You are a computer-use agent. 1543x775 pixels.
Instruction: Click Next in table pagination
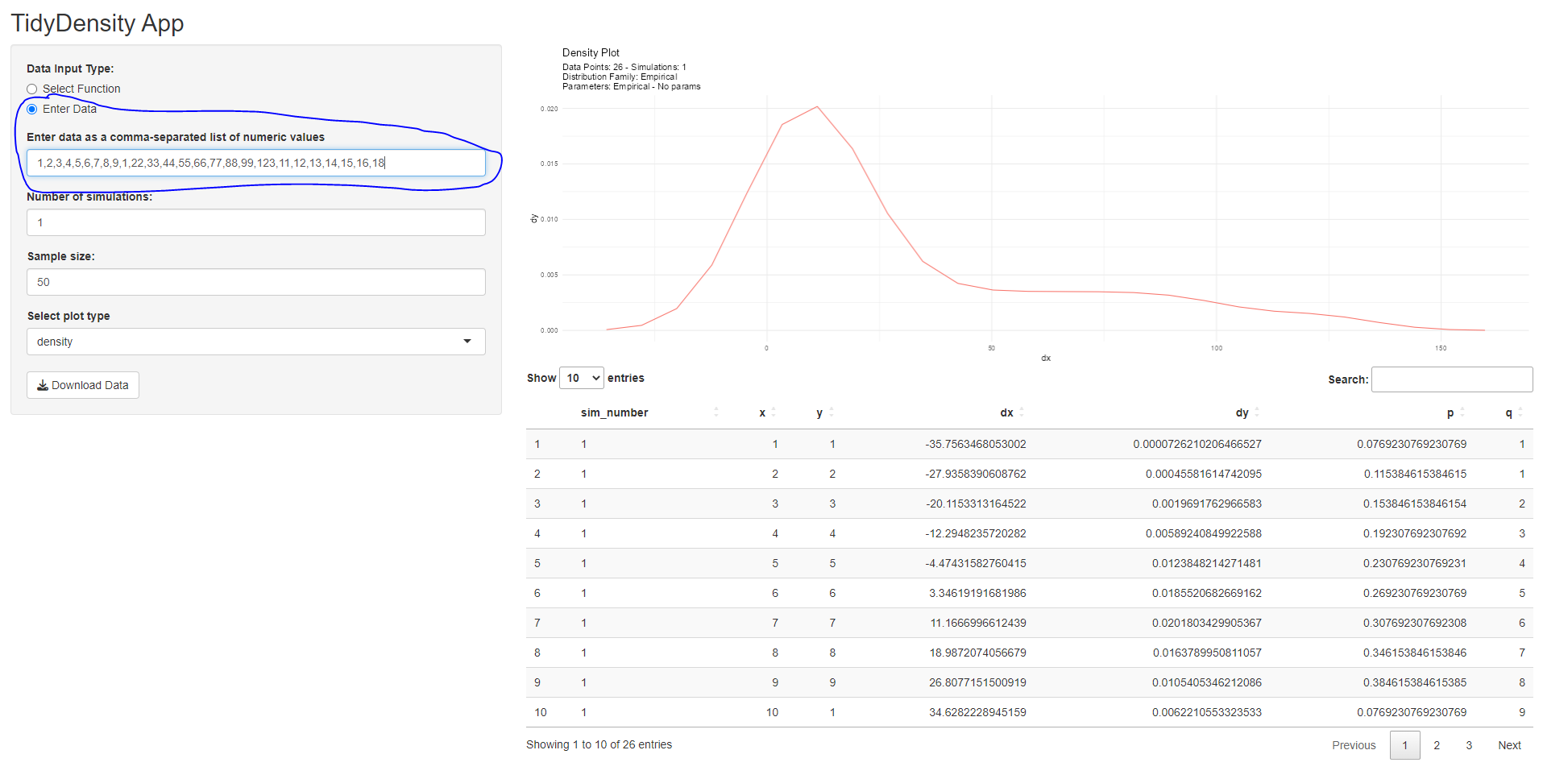coord(1509,745)
